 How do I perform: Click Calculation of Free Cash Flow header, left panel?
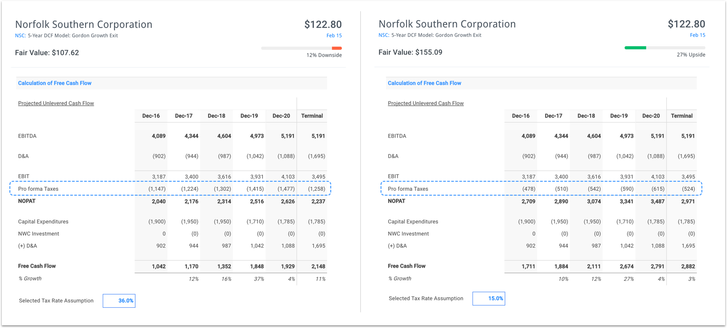pyautogui.click(x=55, y=83)
